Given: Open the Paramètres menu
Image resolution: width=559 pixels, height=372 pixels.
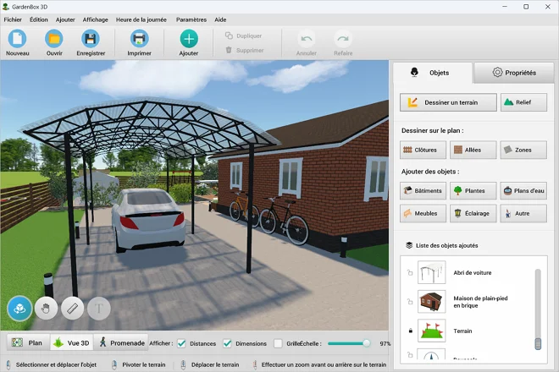Looking at the screenshot, I should pyautogui.click(x=191, y=19).
